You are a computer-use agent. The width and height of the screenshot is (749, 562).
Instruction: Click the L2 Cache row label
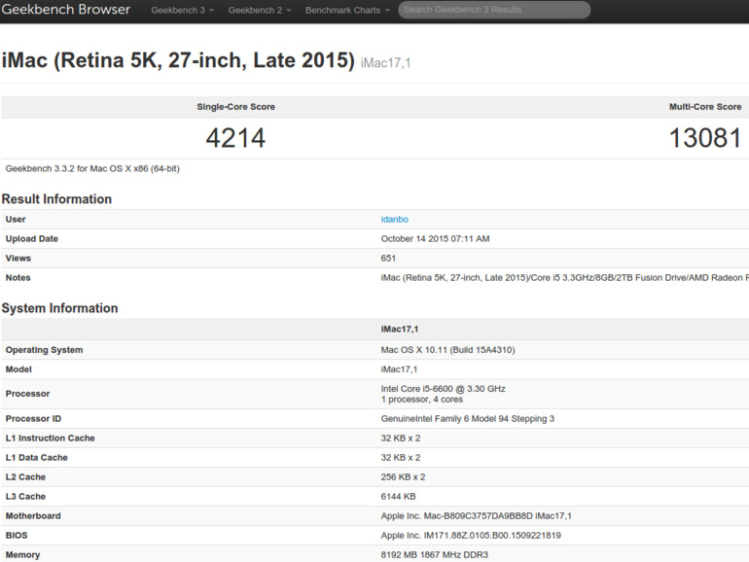point(25,477)
